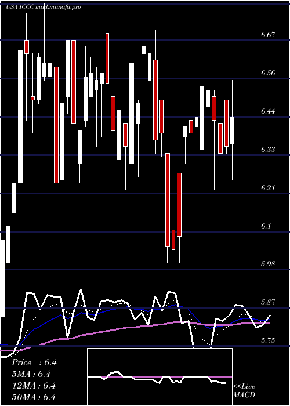This screenshot has height=406, width=290.
Task: Click the 6.67 price axis label
Action: tap(268, 34)
